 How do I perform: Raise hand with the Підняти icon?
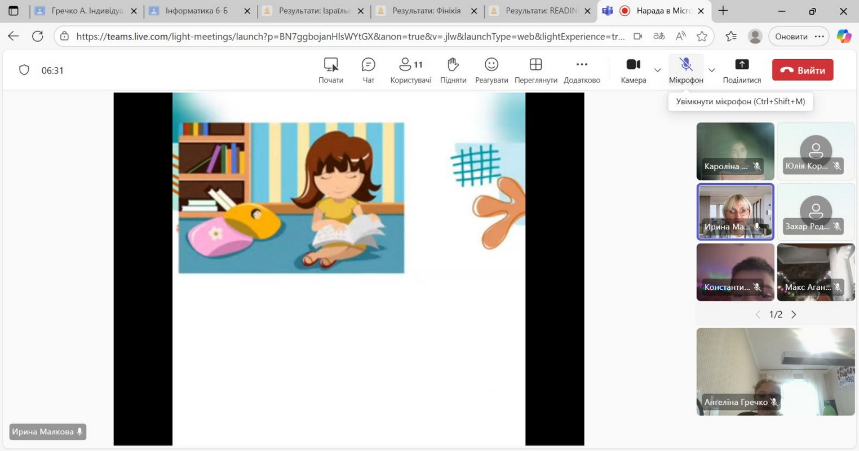tap(453, 70)
